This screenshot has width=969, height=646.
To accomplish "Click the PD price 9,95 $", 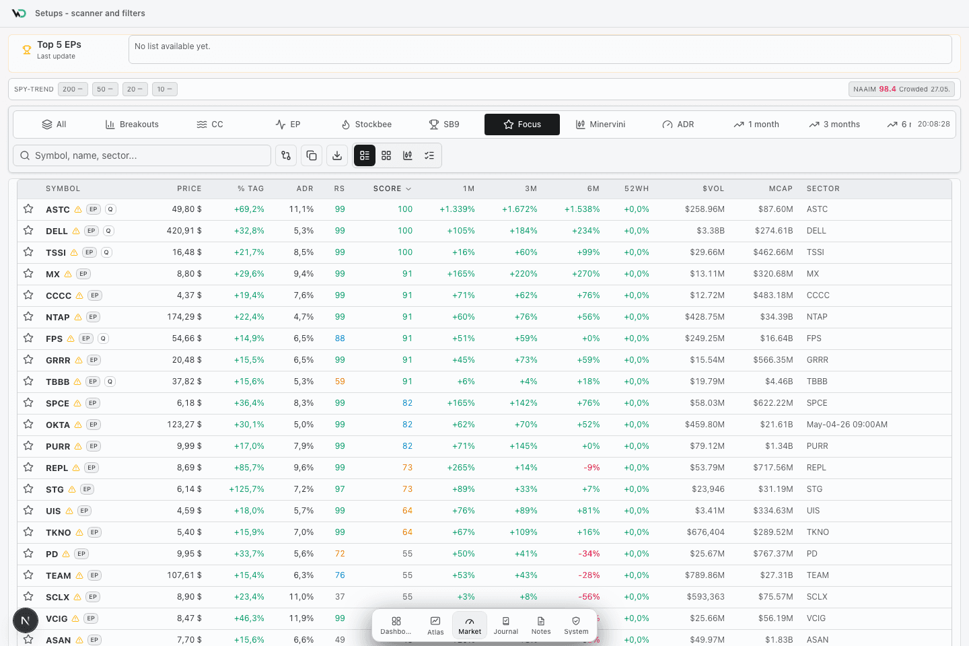I will tap(189, 554).
